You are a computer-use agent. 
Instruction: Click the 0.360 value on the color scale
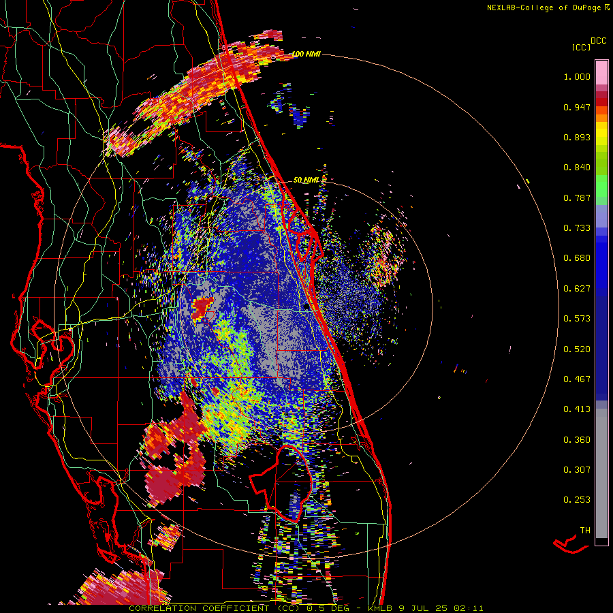point(577,439)
